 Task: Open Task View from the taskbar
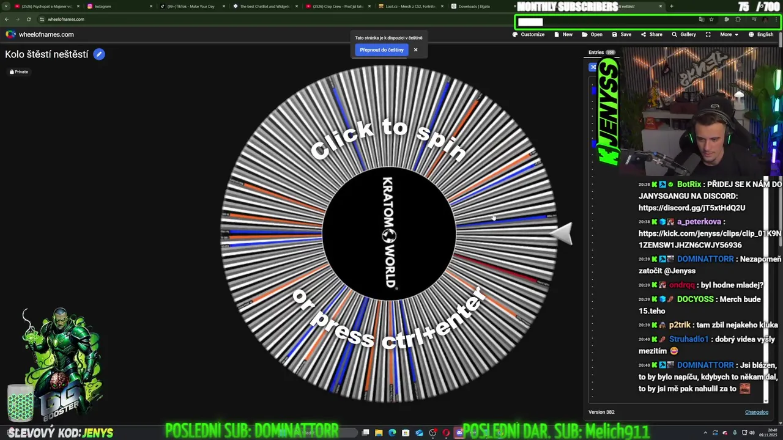click(365, 433)
